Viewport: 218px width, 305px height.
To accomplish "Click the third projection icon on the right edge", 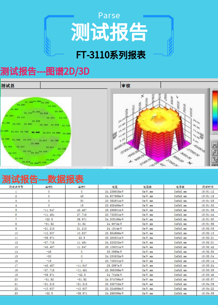I will point(215,160).
